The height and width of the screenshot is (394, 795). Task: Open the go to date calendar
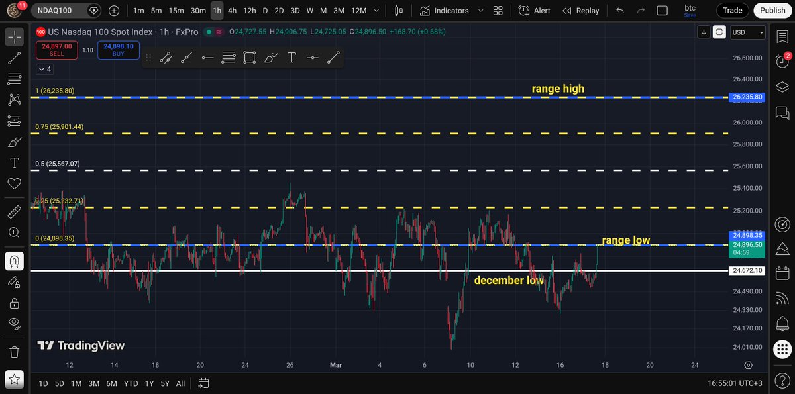(203, 383)
